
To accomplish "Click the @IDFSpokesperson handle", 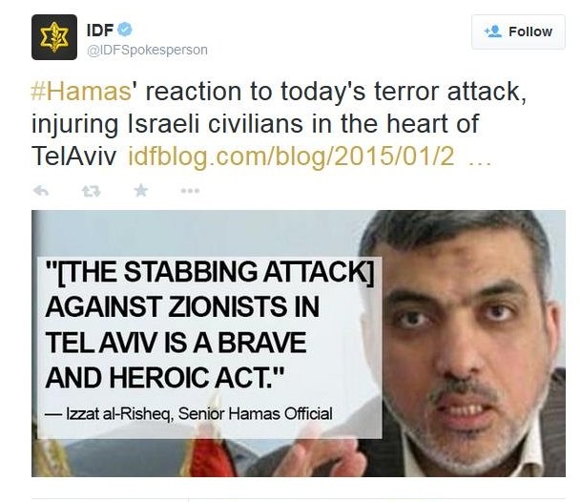I will (x=147, y=50).
